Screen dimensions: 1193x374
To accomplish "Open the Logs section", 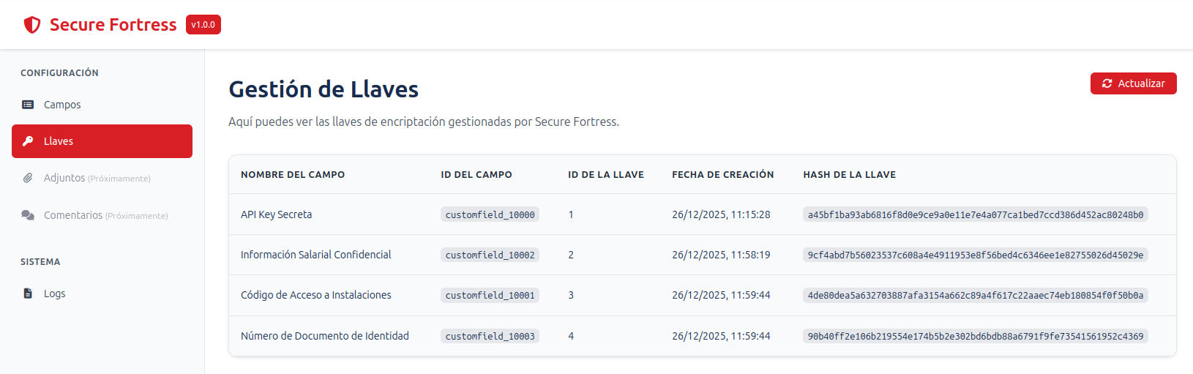I will click(54, 293).
